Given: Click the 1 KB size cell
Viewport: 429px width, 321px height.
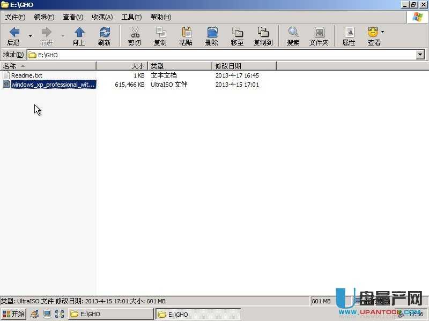Looking at the screenshot, I should (139, 75).
